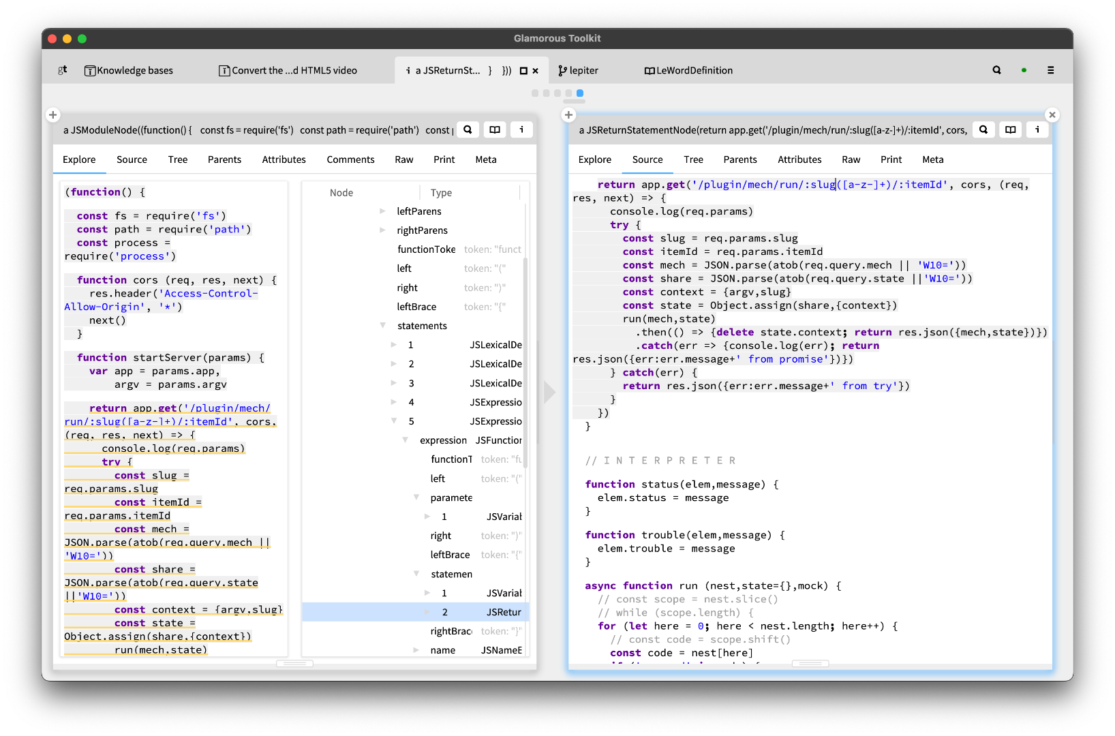The width and height of the screenshot is (1115, 736).
Task: Click the green status dot indicator
Action: [x=1024, y=70]
